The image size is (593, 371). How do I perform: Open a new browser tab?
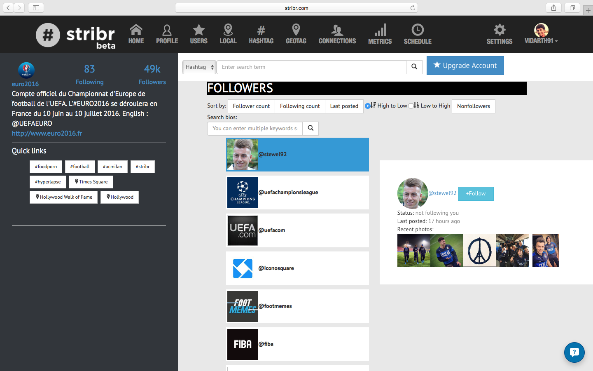(x=588, y=11)
